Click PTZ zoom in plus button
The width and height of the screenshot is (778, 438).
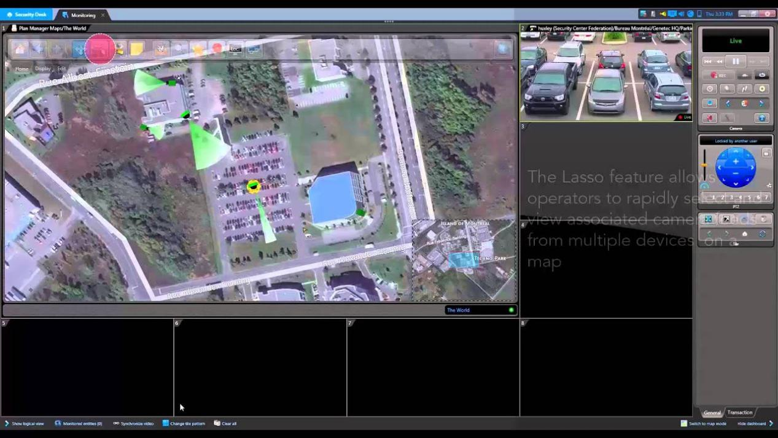[x=736, y=161]
